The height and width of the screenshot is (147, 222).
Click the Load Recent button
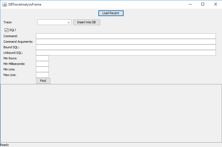click(111, 13)
